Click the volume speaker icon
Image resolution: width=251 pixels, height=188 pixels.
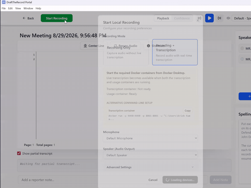(x=228, y=18)
